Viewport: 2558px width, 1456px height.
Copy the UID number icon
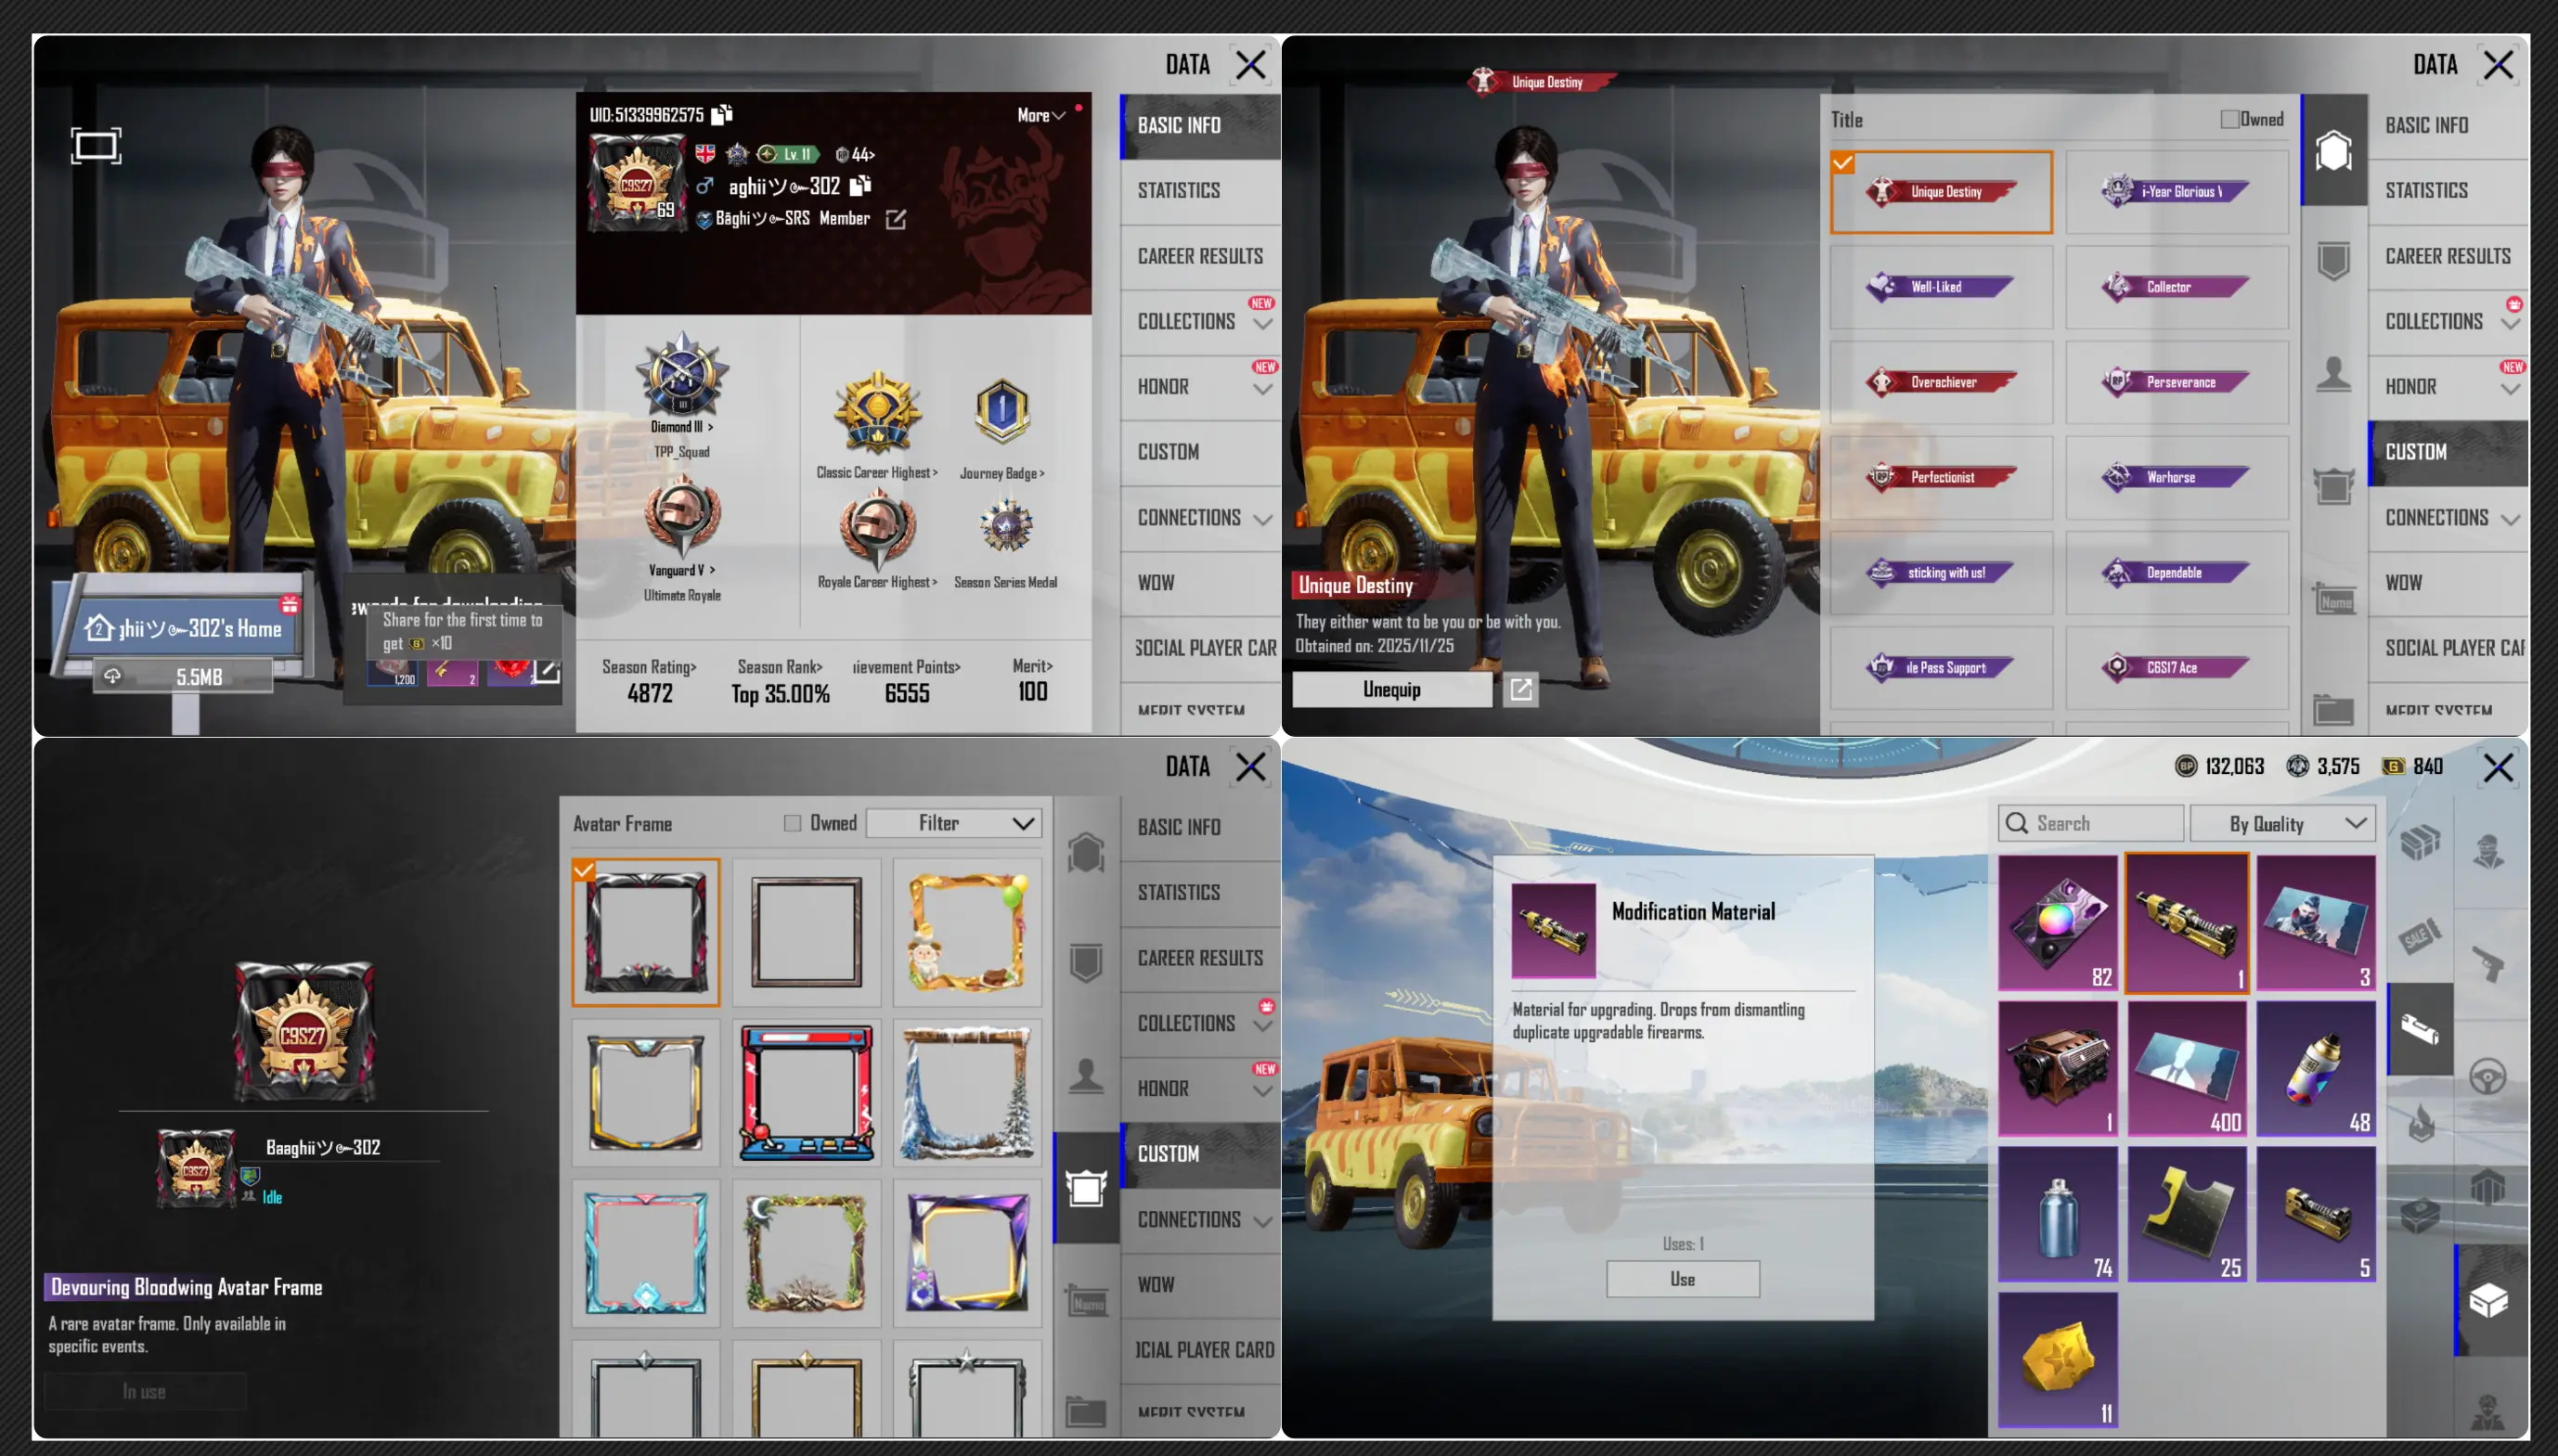pyautogui.click(x=722, y=115)
